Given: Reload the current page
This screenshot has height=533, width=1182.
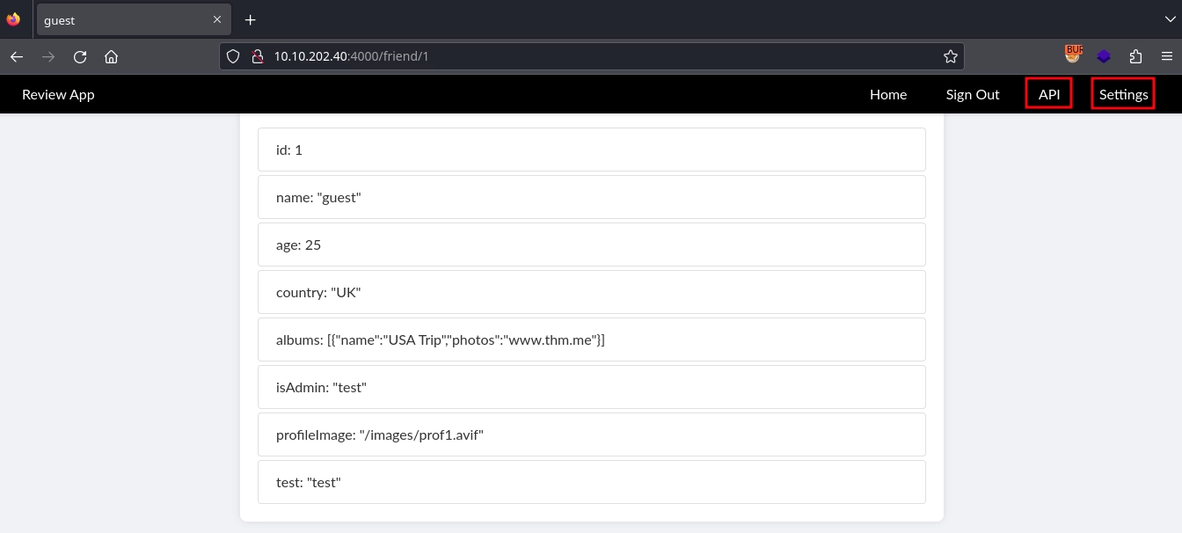Looking at the screenshot, I should tap(80, 56).
